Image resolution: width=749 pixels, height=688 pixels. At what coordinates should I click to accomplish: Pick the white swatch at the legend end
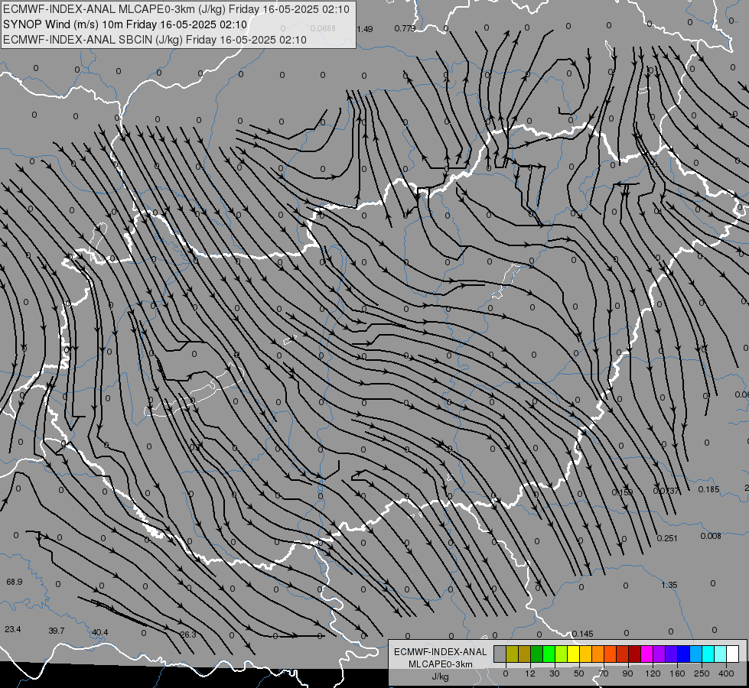point(733,654)
